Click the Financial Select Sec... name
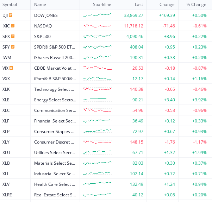 55,121
